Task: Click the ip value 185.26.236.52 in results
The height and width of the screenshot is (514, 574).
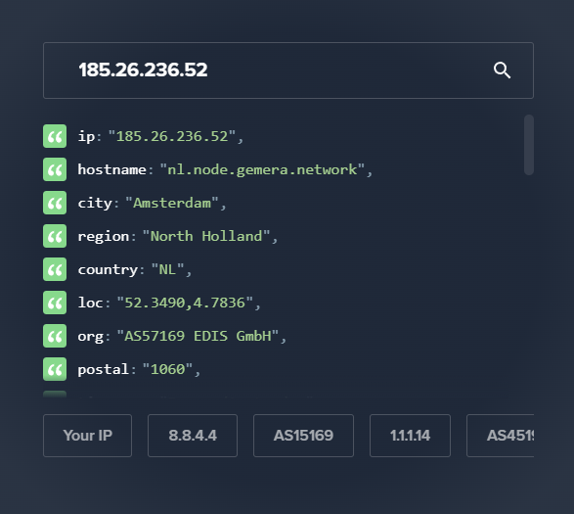Action: (x=172, y=136)
